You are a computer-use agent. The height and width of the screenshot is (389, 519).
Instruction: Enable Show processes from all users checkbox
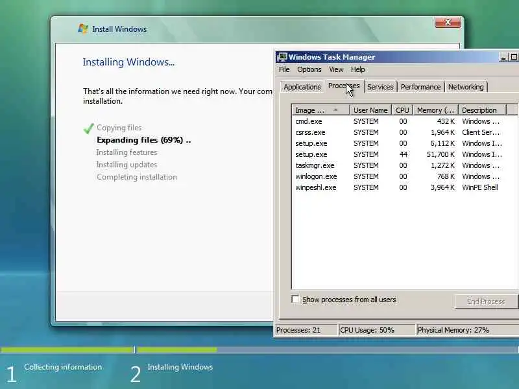click(x=295, y=300)
